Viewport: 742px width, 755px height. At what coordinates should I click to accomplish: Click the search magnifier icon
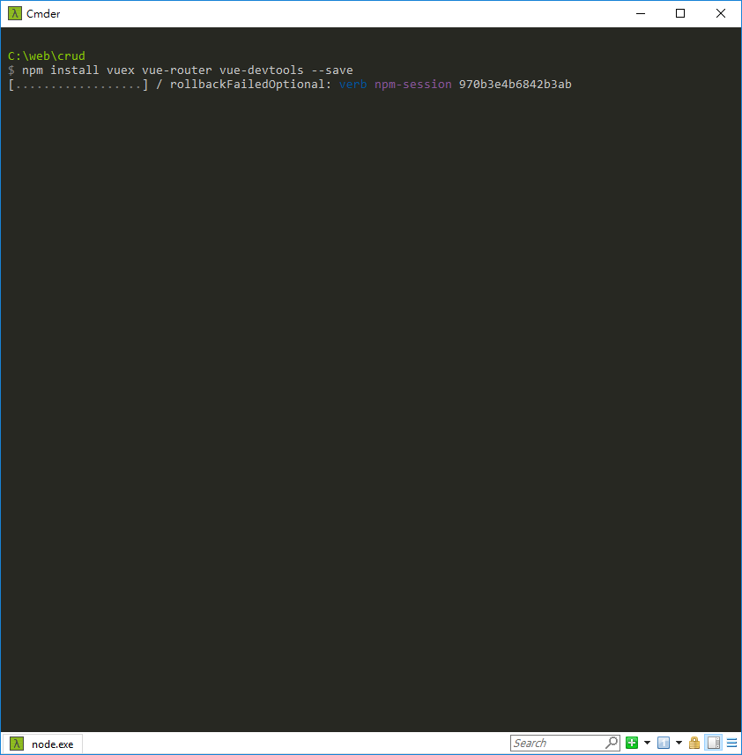[612, 743]
